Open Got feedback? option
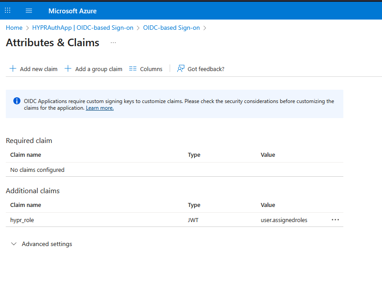The image size is (382, 294). [x=206, y=69]
